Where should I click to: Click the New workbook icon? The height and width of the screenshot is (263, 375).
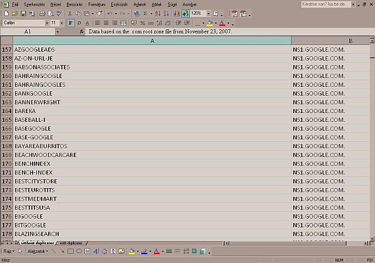(x=6, y=14)
